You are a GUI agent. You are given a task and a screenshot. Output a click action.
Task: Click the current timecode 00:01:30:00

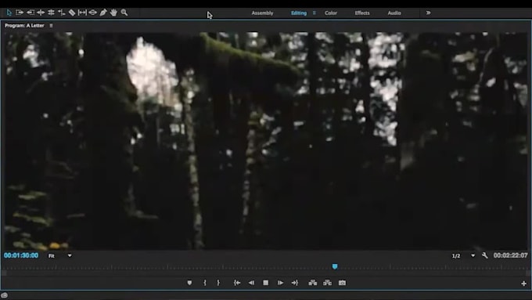click(x=21, y=255)
